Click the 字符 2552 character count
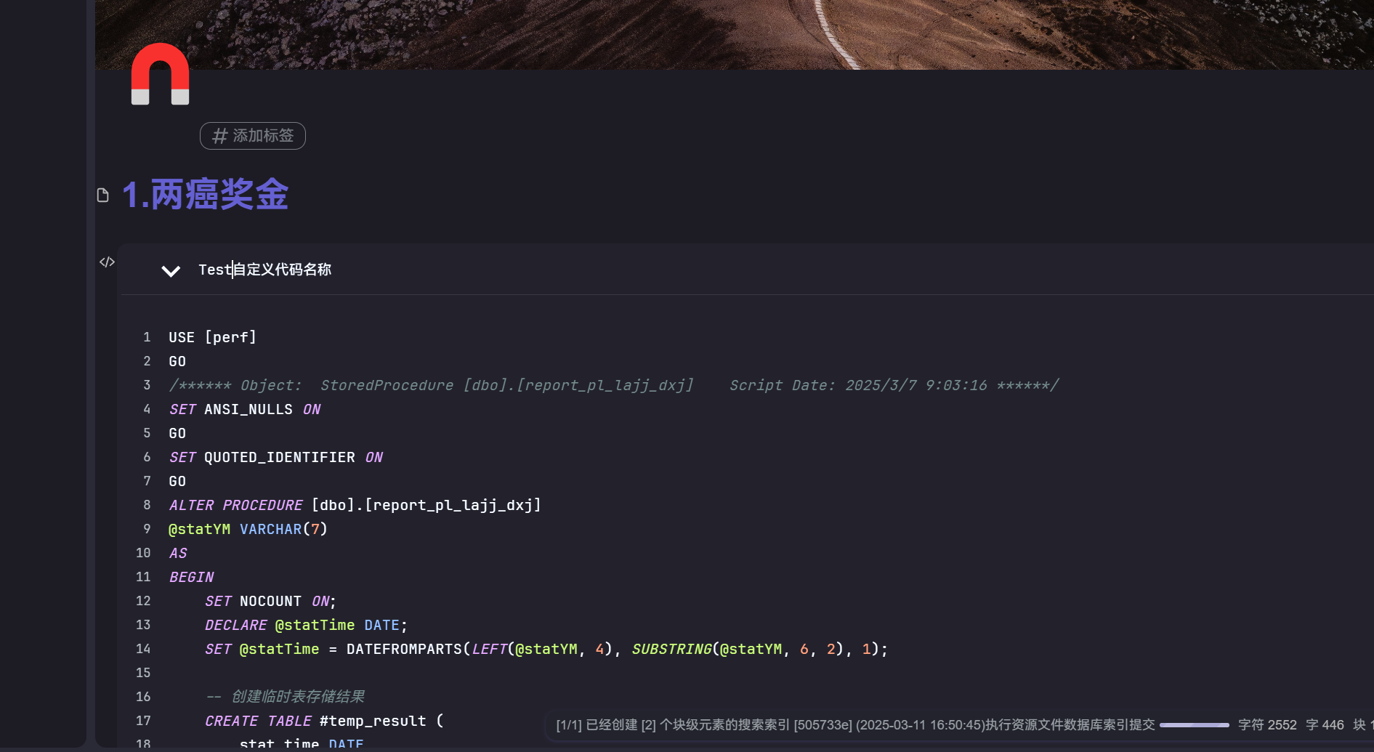 tap(1266, 725)
